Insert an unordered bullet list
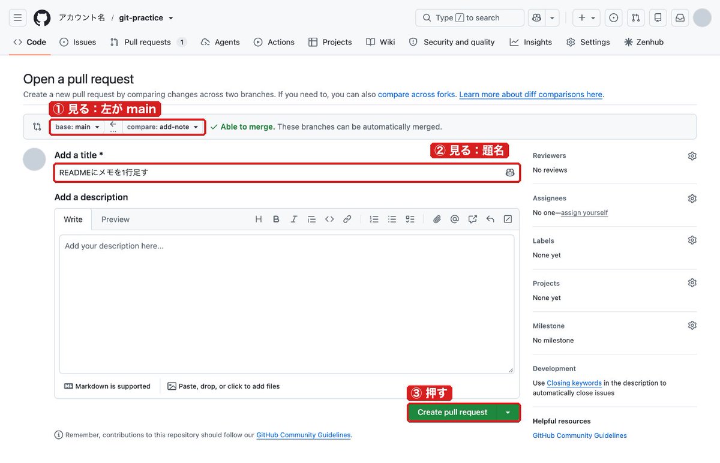Image resolution: width=720 pixels, height=463 pixels. (x=392, y=220)
